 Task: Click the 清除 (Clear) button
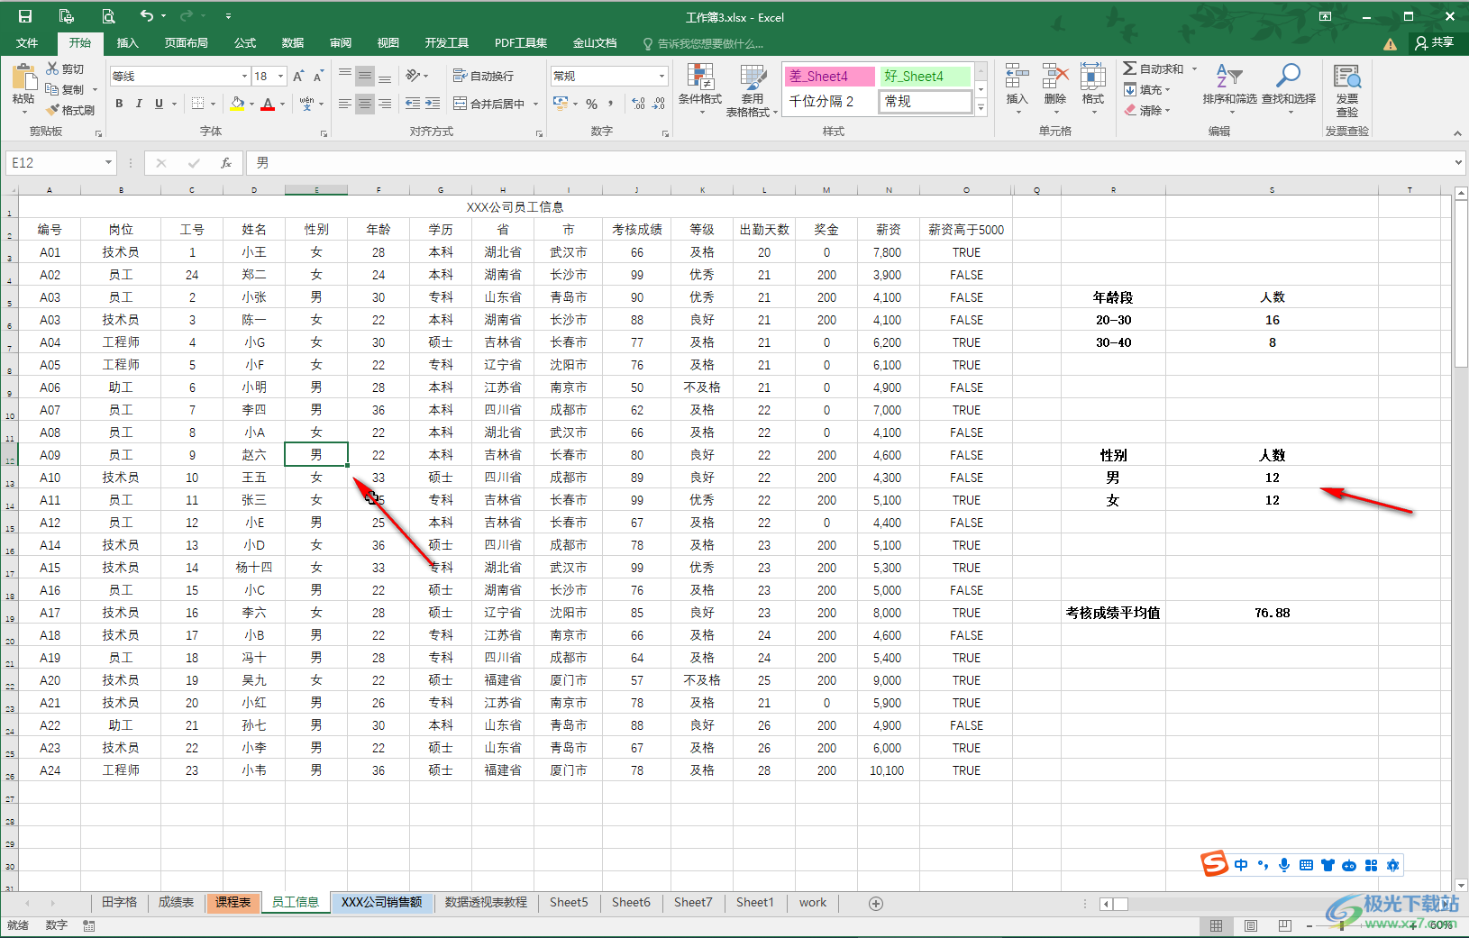point(1146,110)
